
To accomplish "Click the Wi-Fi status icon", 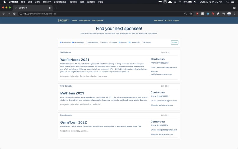I will coord(180,2).
